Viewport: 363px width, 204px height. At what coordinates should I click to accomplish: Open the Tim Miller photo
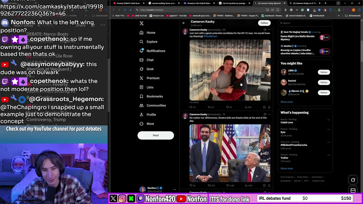pos(230,70)
